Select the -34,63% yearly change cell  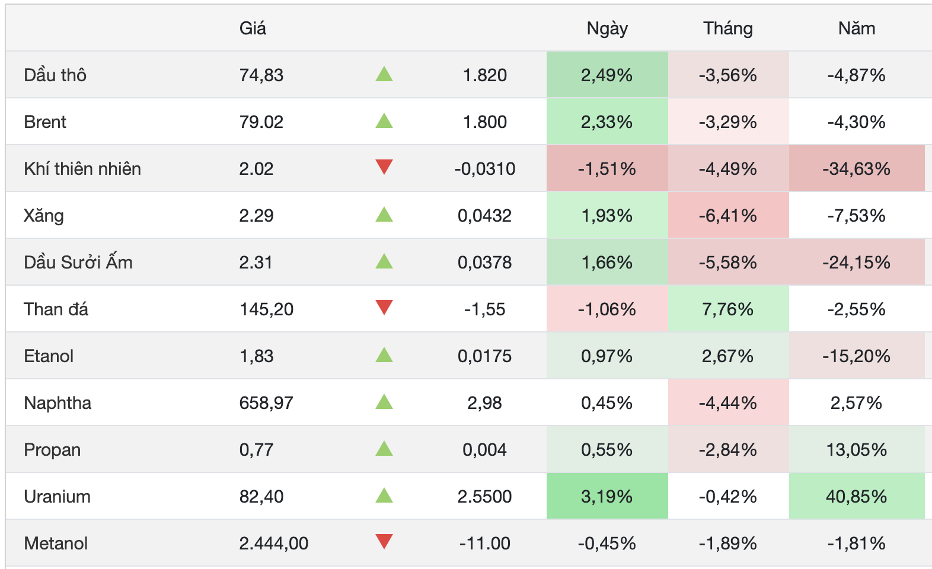point(857,168)
